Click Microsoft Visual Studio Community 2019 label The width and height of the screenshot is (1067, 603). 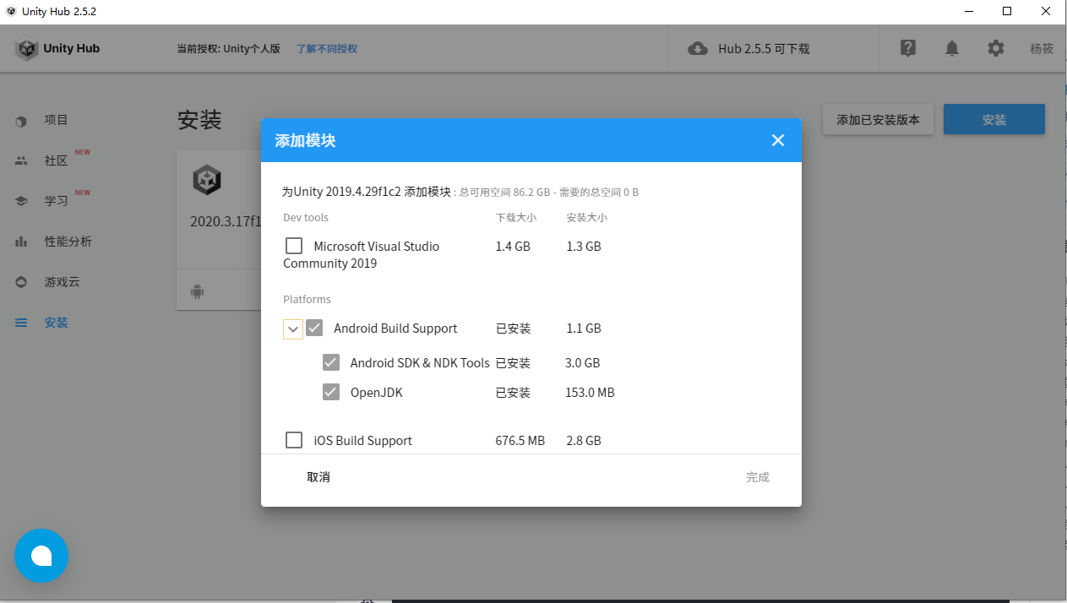point(362,254)
